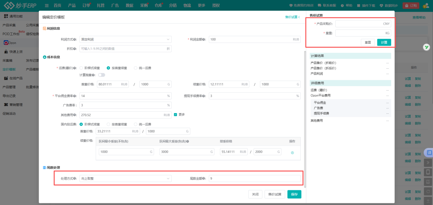Click the add-row plus icon in 续重价格 table
433x205 pixels.
292,153
